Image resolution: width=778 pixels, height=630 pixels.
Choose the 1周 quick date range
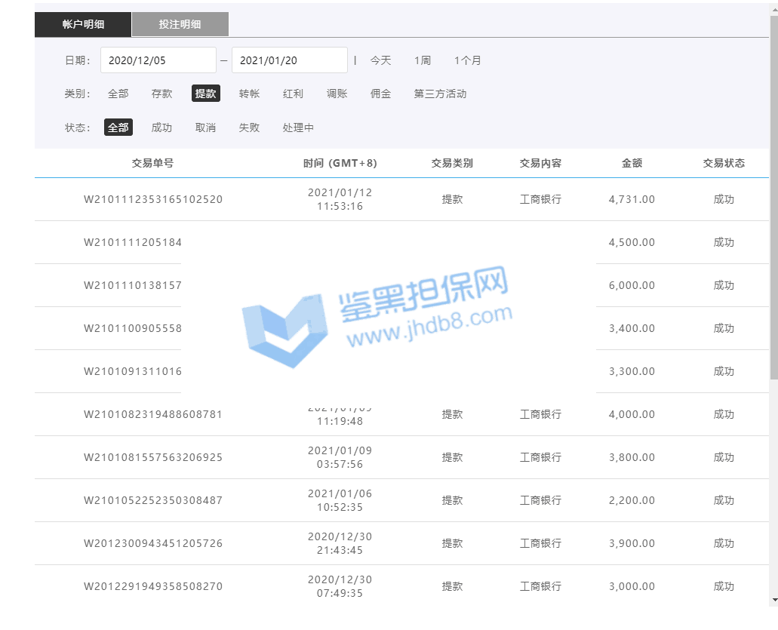coord(423,60)
